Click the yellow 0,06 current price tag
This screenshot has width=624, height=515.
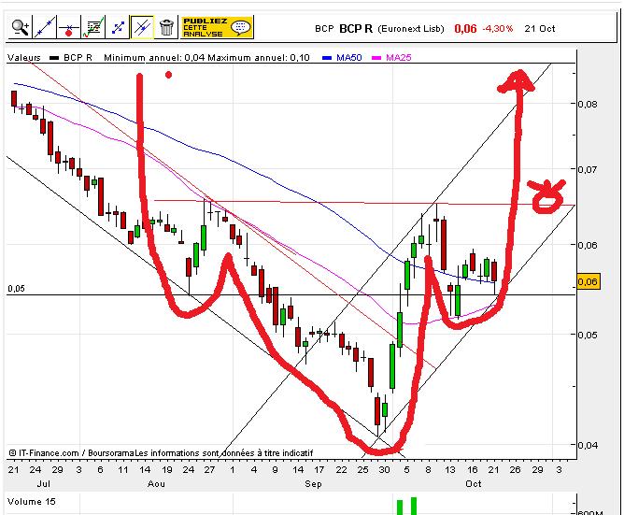click(x=588, y=282)
